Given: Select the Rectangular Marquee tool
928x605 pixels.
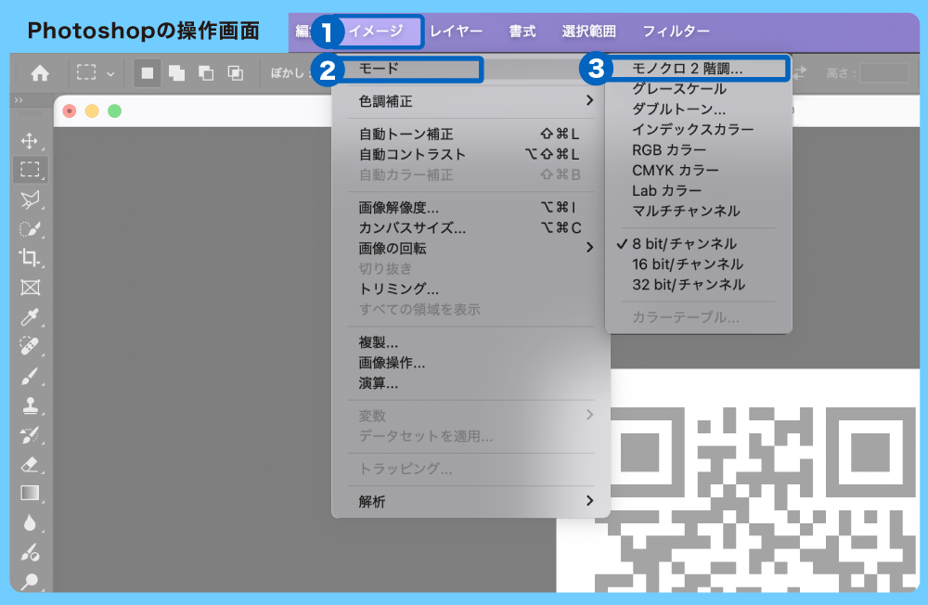Looking at the screenshot, I should (x=30, y=169).
